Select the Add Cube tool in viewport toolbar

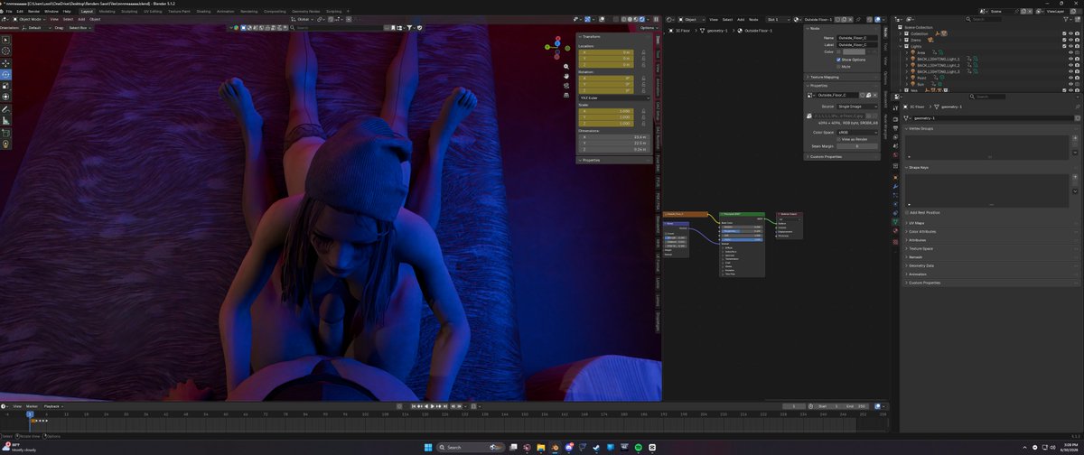click(x=7, y=132)
